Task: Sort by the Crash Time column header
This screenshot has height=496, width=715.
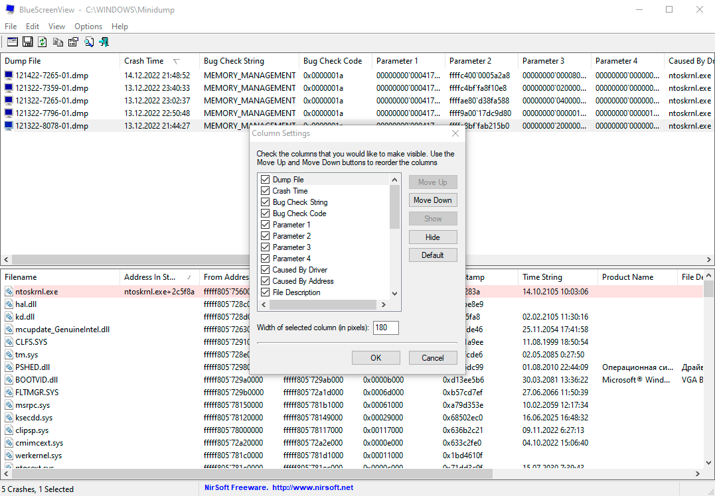Action: 159,61
